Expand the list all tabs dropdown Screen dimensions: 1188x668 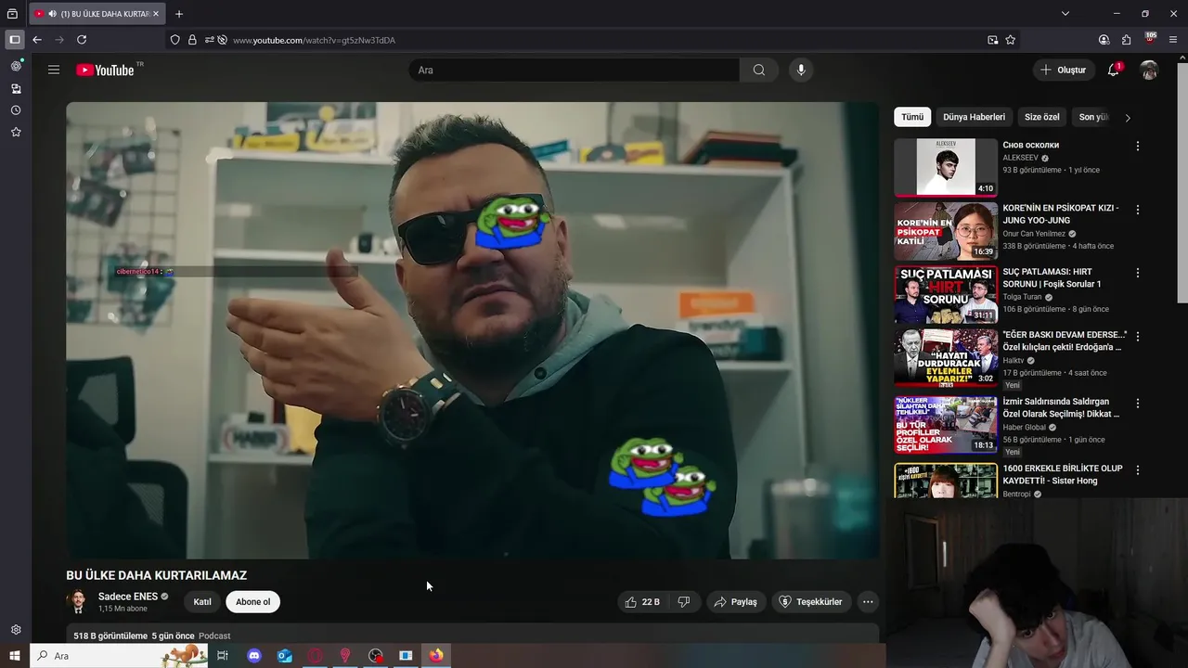[1065, 14]
